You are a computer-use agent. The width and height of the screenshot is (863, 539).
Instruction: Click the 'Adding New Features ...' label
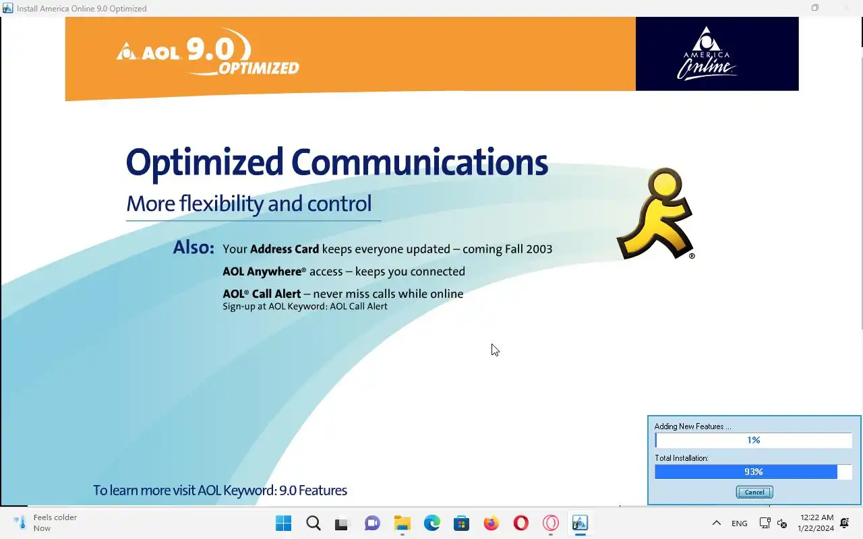click(x=692, y=426)
